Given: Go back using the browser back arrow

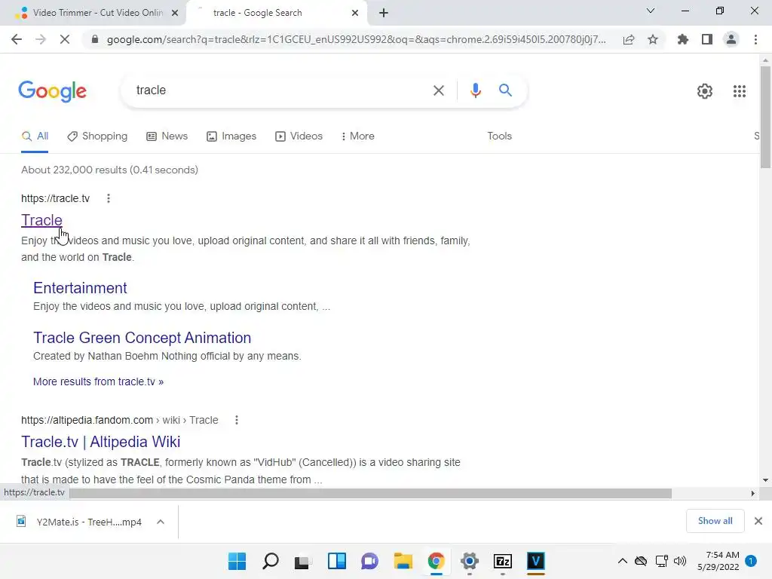Looking at the screenshot, I should 17,39.
